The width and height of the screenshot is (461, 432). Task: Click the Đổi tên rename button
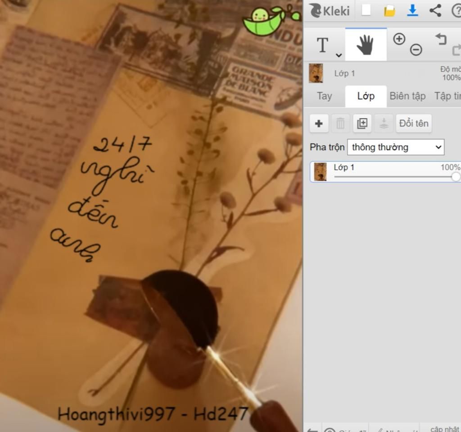pyautogui.click(x=414, y=124)
